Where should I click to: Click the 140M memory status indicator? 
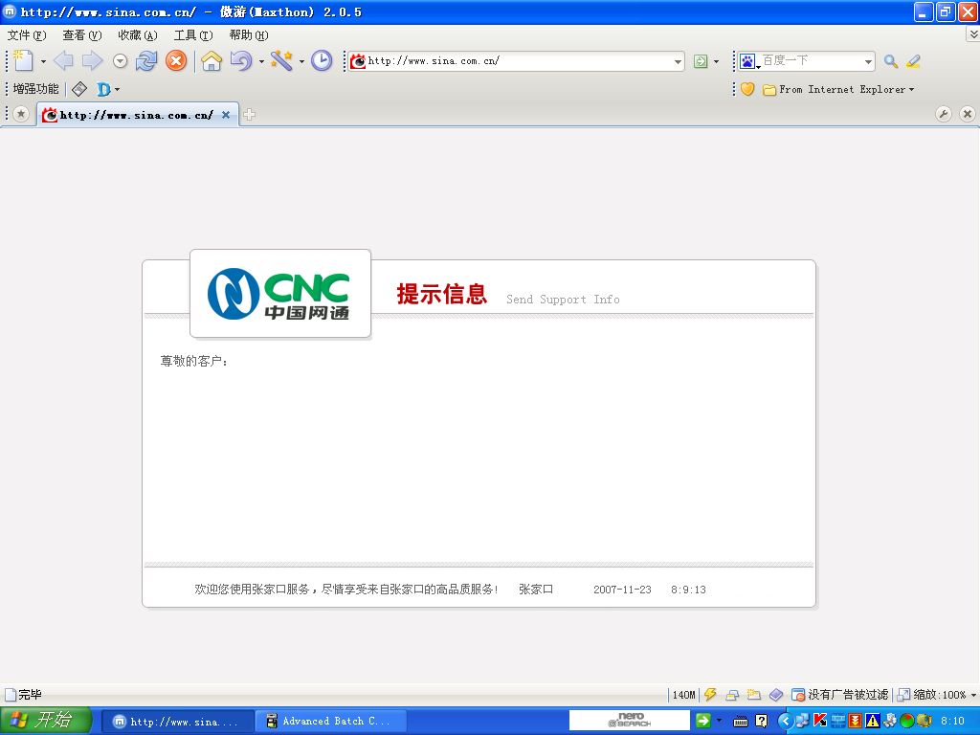pos(683,695)
